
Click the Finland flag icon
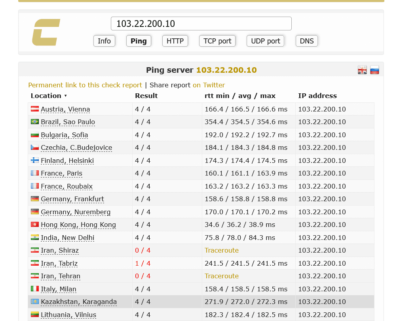(x=35, y=160)
